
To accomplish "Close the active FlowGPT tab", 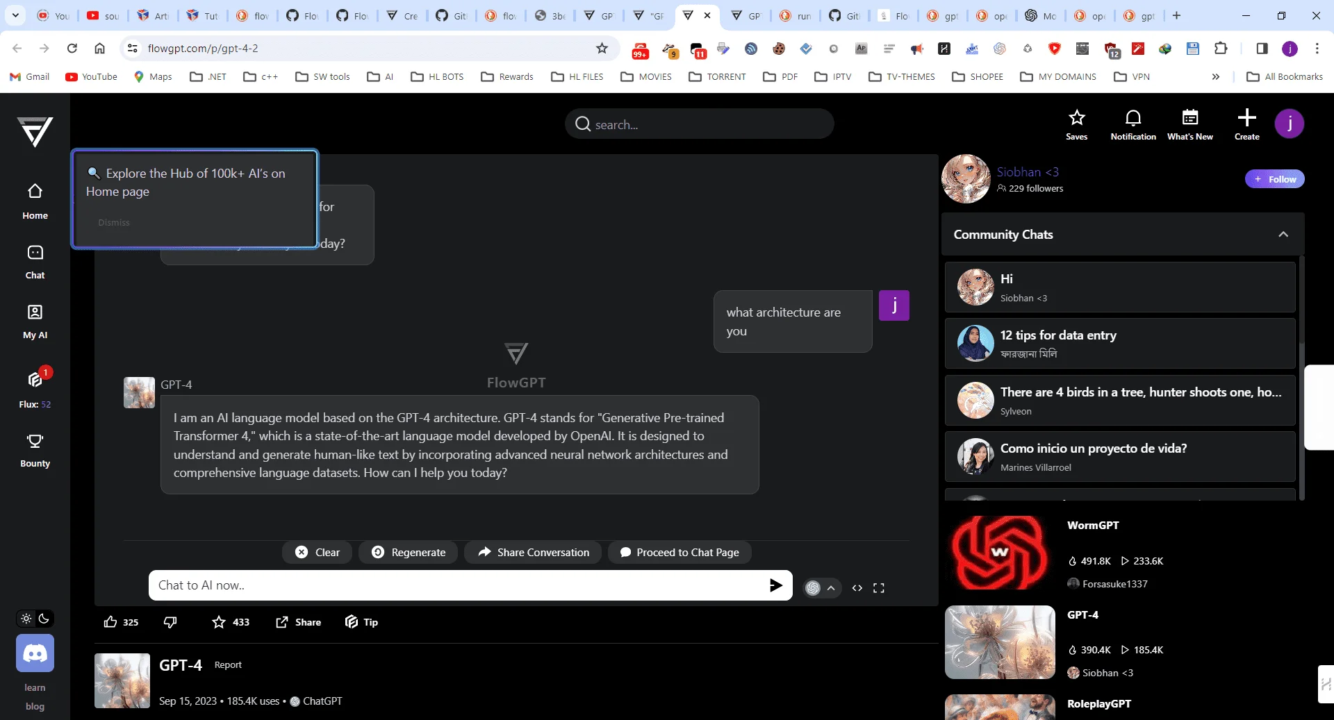I will click(707, 15).
